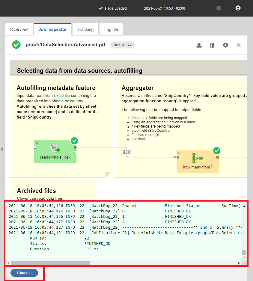Image resolution: width=253 pixels, height=281 pixels.
Task: Open the chat messages icon in top bar
Action: pyautogui.click(x=219, y=8)
